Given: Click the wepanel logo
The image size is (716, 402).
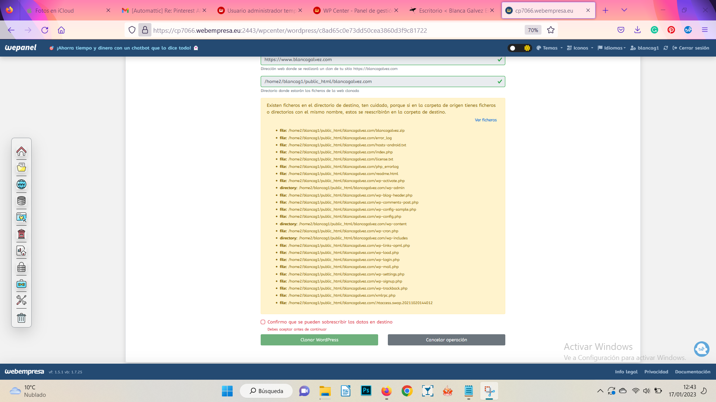Looking at the screenshot, I should pyautogui.click(x=21, y=48).
